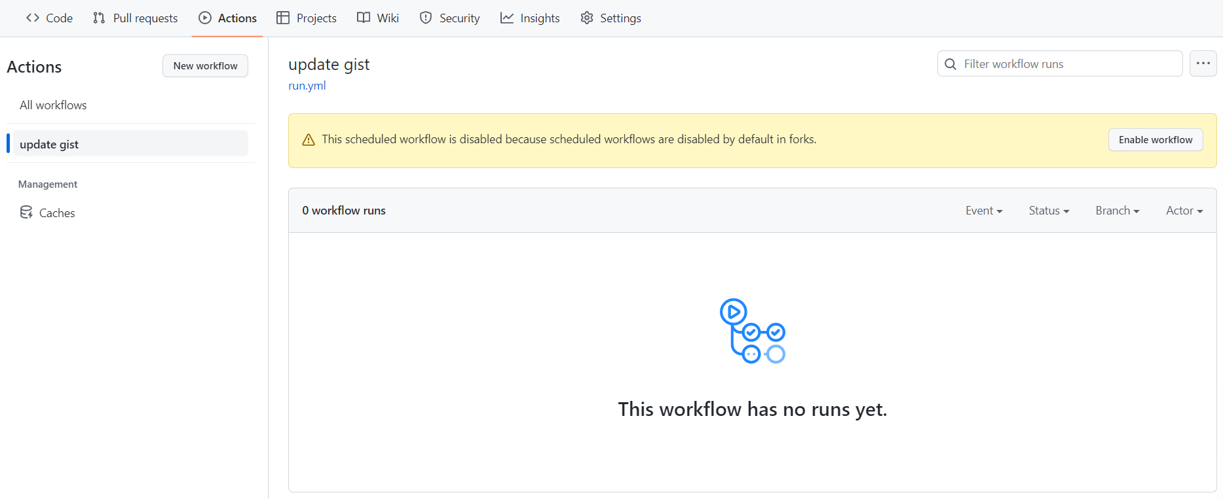Select the update gist workflow in the sidebar

(x=130, y=144)
